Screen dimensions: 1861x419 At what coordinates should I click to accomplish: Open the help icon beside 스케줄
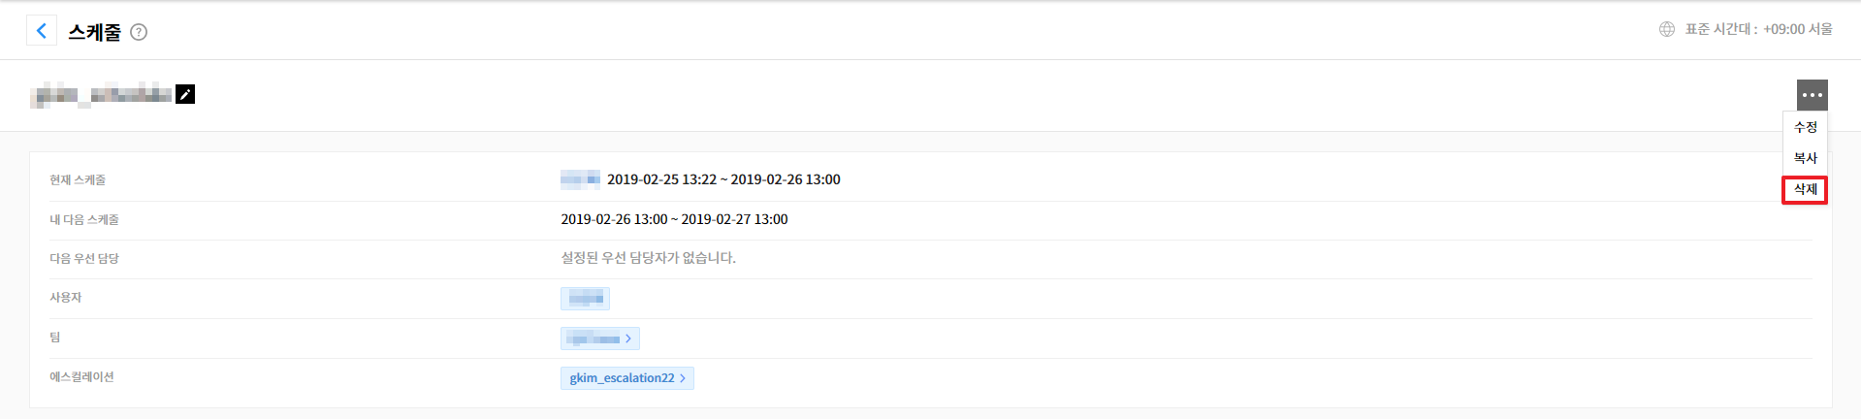139,32
